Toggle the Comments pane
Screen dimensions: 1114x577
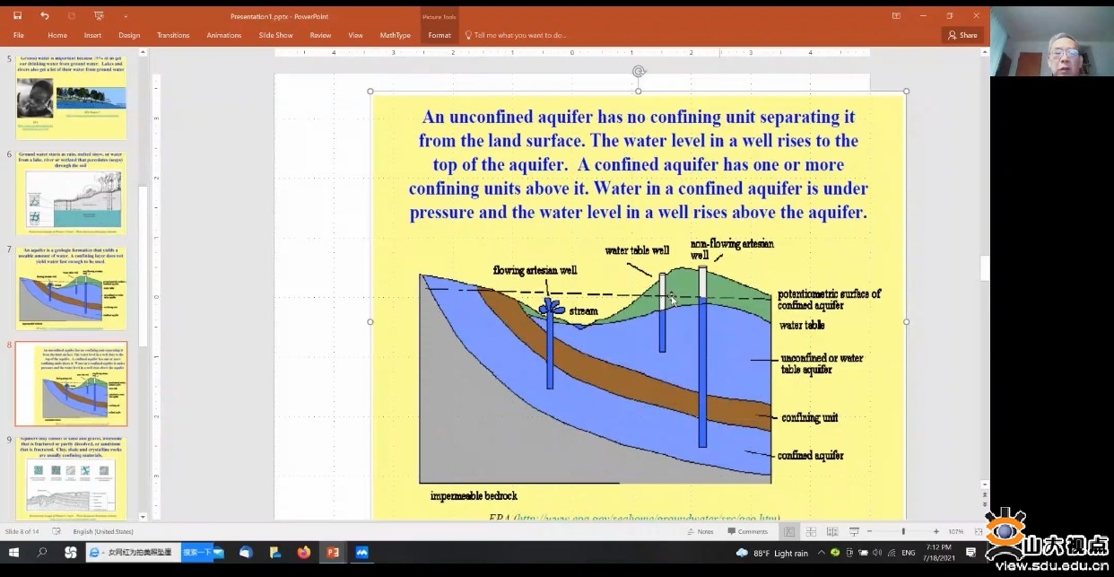[x=747, y=531]
